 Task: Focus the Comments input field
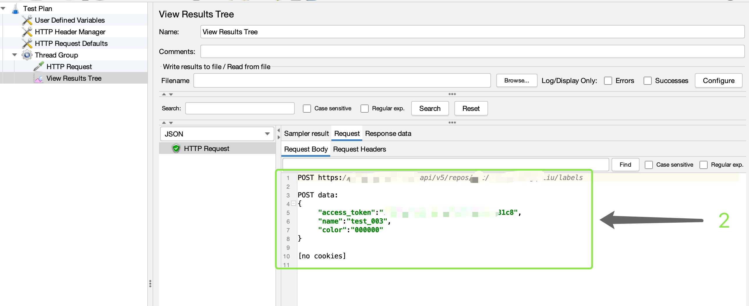click(x=472, y=51)
